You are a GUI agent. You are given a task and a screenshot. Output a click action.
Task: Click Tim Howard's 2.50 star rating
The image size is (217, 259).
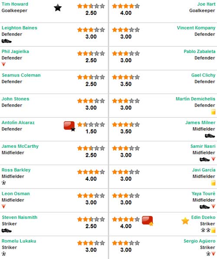[91, 6]
